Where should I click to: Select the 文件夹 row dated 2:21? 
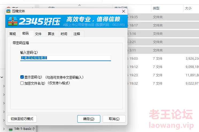point(163,42)
